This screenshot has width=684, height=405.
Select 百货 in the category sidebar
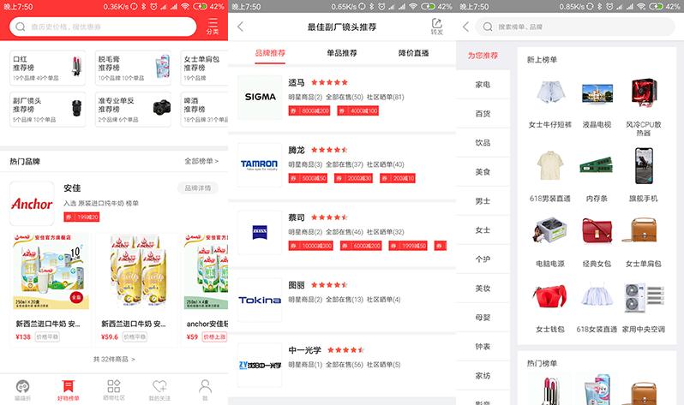point(483,114)
